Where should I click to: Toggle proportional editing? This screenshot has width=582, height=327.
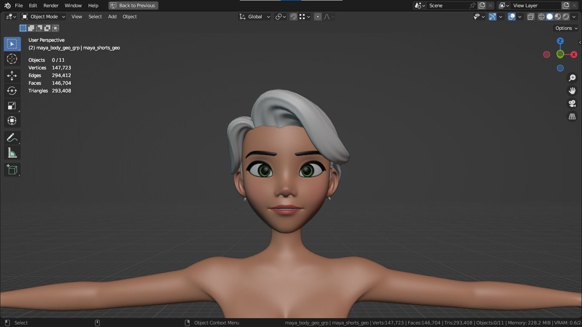pos(318,17)
